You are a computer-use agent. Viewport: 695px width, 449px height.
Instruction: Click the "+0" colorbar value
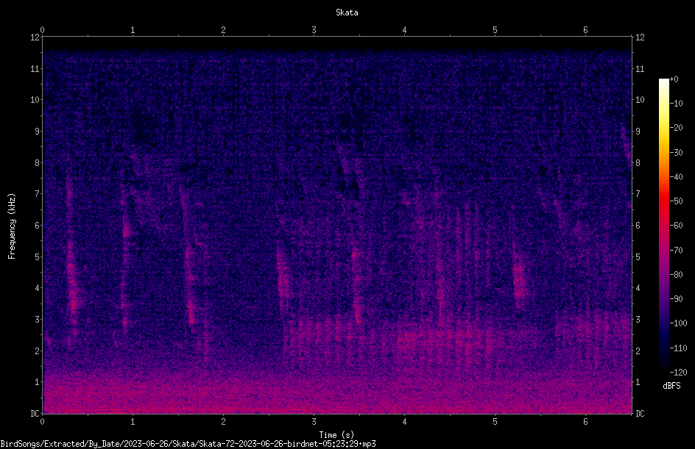point(674,79)
